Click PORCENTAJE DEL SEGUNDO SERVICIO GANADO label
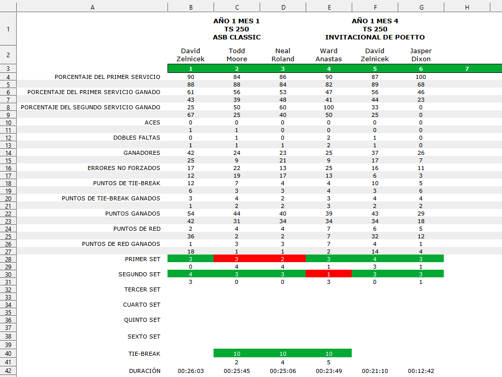Image resolution: width=502 pixels, height=377 pixels. coord(91,107)
